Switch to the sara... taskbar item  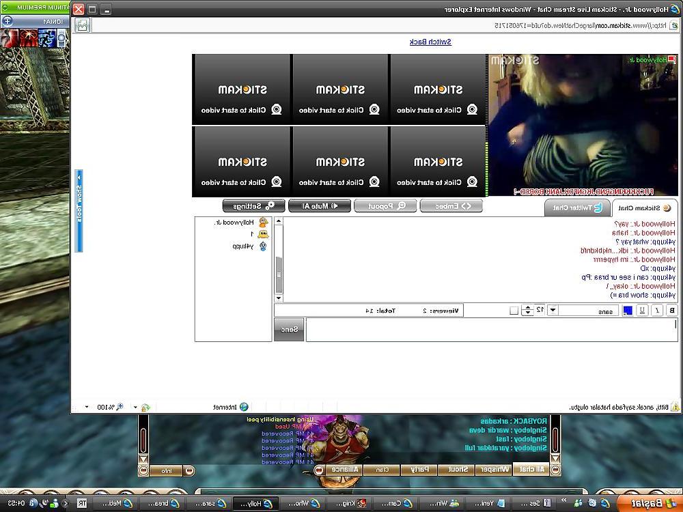(x=208, y=503)
